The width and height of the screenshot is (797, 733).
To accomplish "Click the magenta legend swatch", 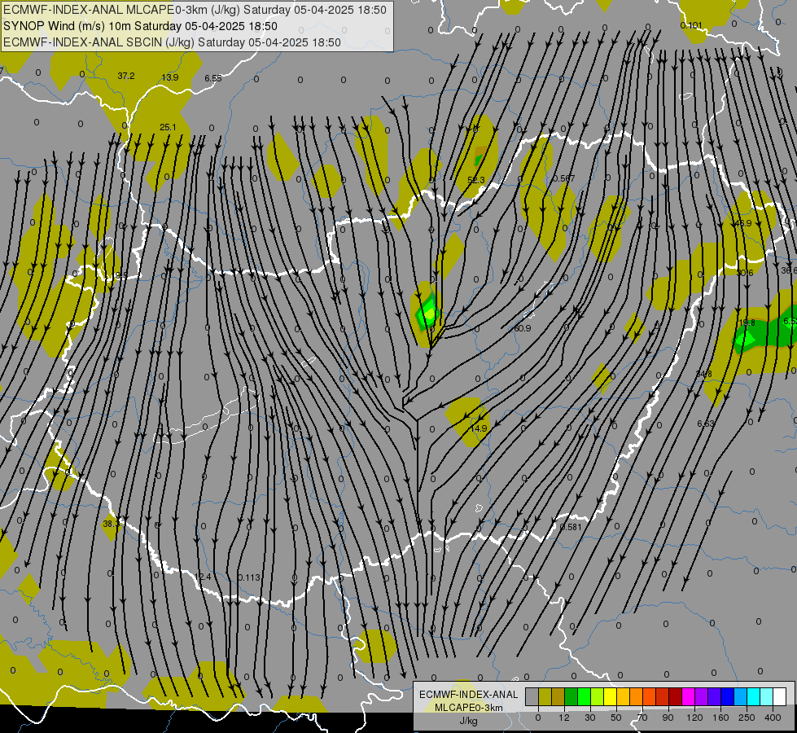I will point(689,696).
